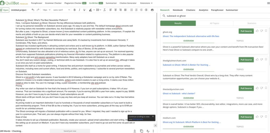This screenshot has width=270, height=133.
Task: Toggle bold formatting
Action: pos(75,10)
